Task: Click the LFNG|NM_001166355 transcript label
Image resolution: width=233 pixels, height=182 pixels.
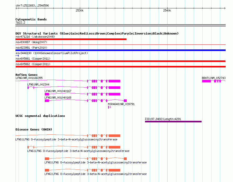Action: [x=29, y=78]
